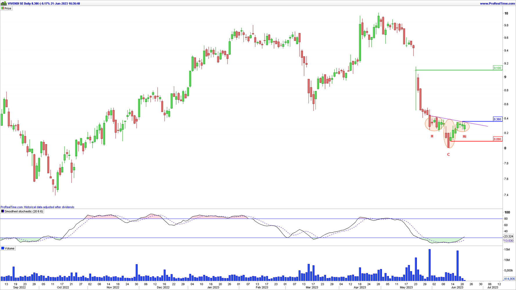Select the red C annotation text
The image size is (516, 290).
[448, 155]
